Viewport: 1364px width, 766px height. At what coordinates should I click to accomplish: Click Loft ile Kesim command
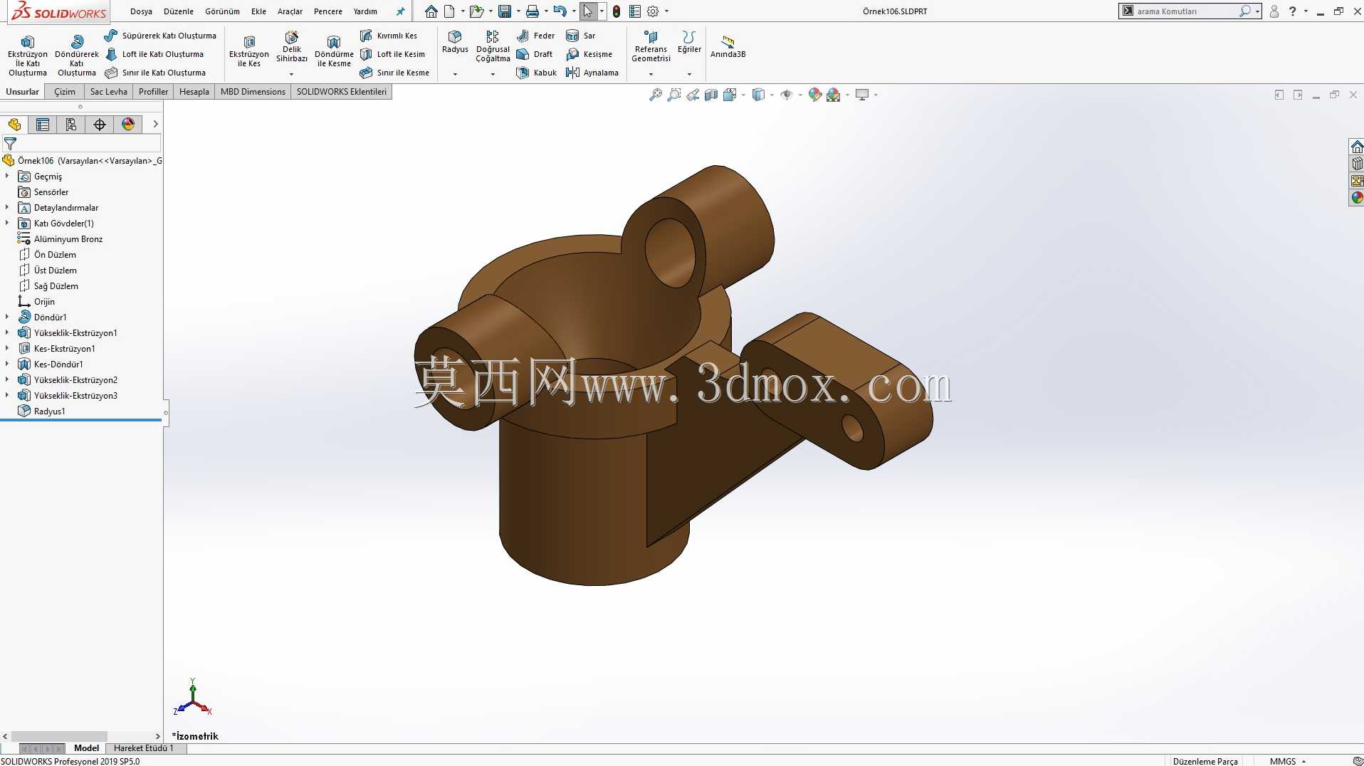click(392, 54)
